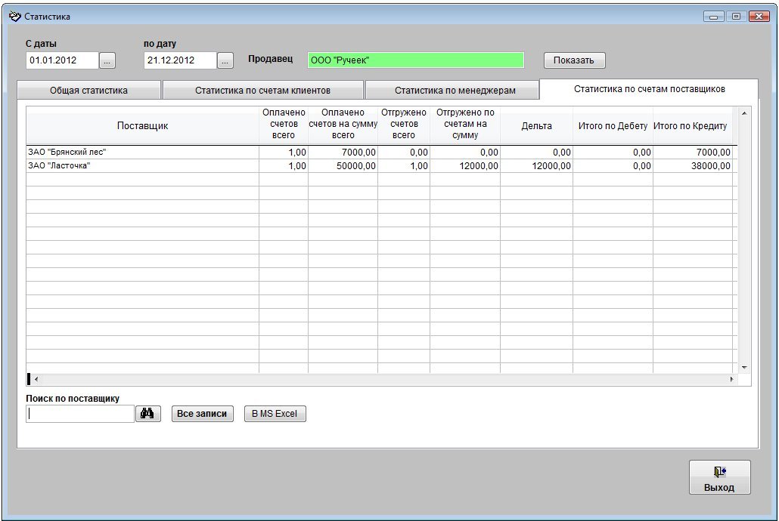779x521 pixels.
Task: Click the по дату input field
Action: click(x=180, y=60)
